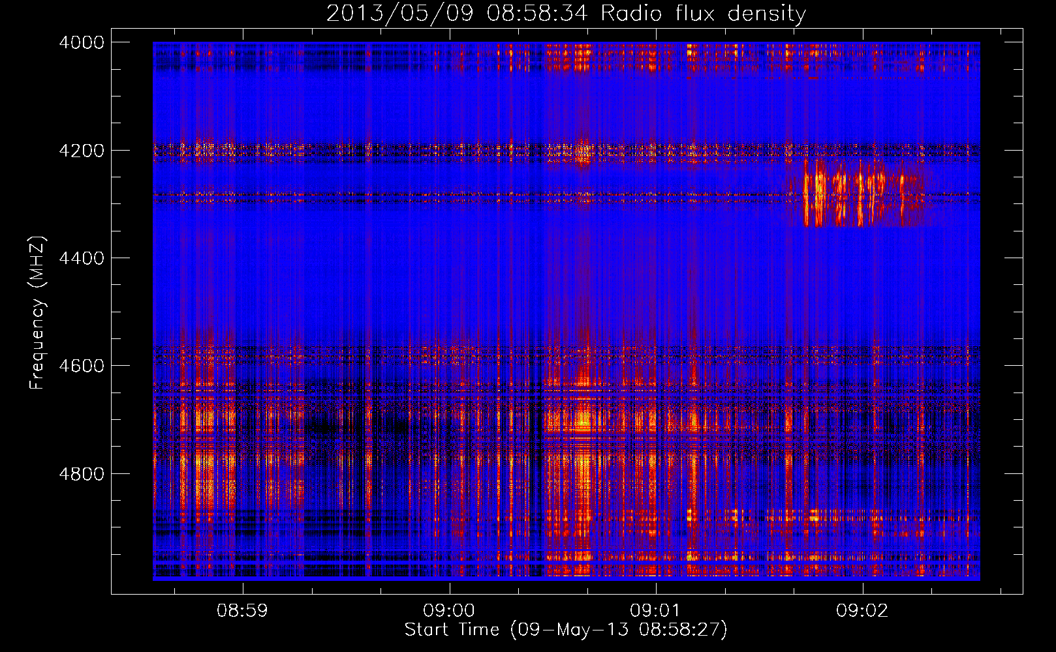Click the bright burst near 4300 MHz
Viewport: 1056px width, 652px height.
pyautogui.click(x=860, y=193)
